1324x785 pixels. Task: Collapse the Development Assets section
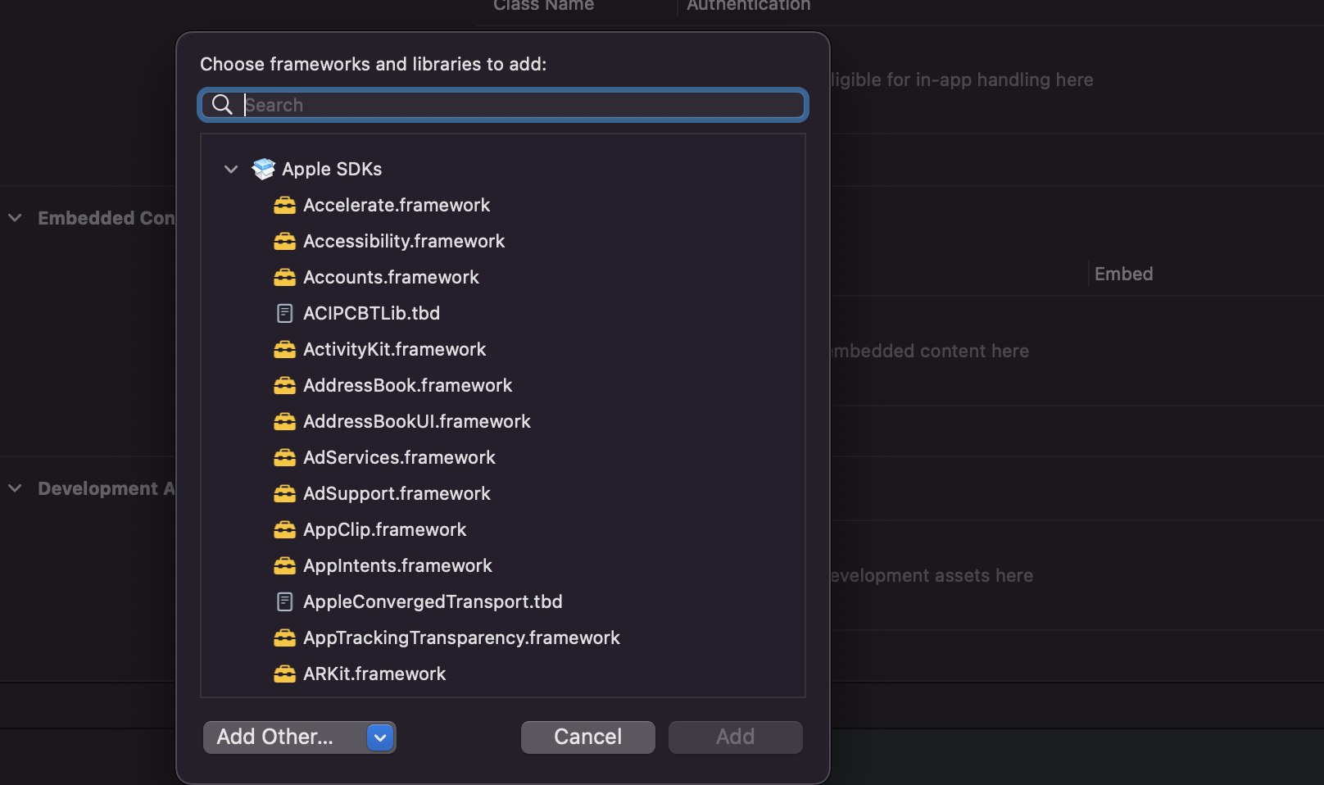click(x=14, y=488)
